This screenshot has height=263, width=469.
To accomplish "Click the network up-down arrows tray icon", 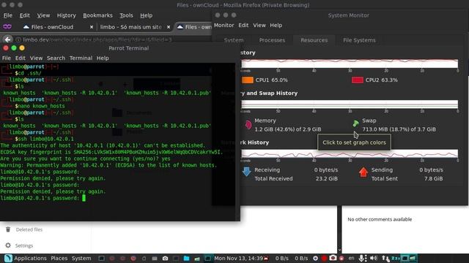I will pyautogui.click(x=385, y=258).
